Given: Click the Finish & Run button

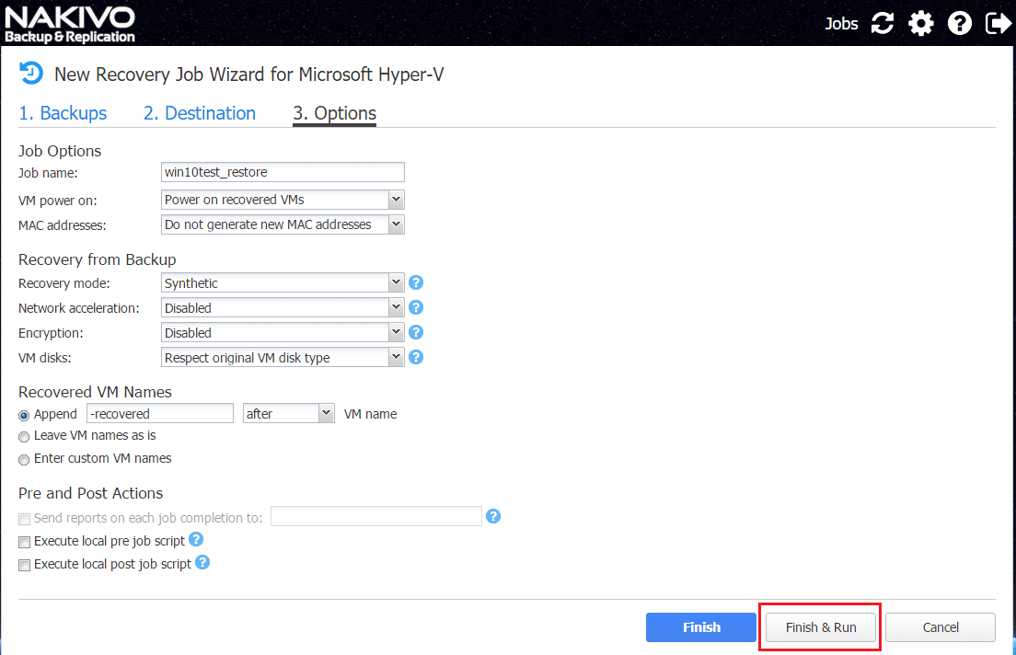Looking at the screenshot, I should 820,627.
